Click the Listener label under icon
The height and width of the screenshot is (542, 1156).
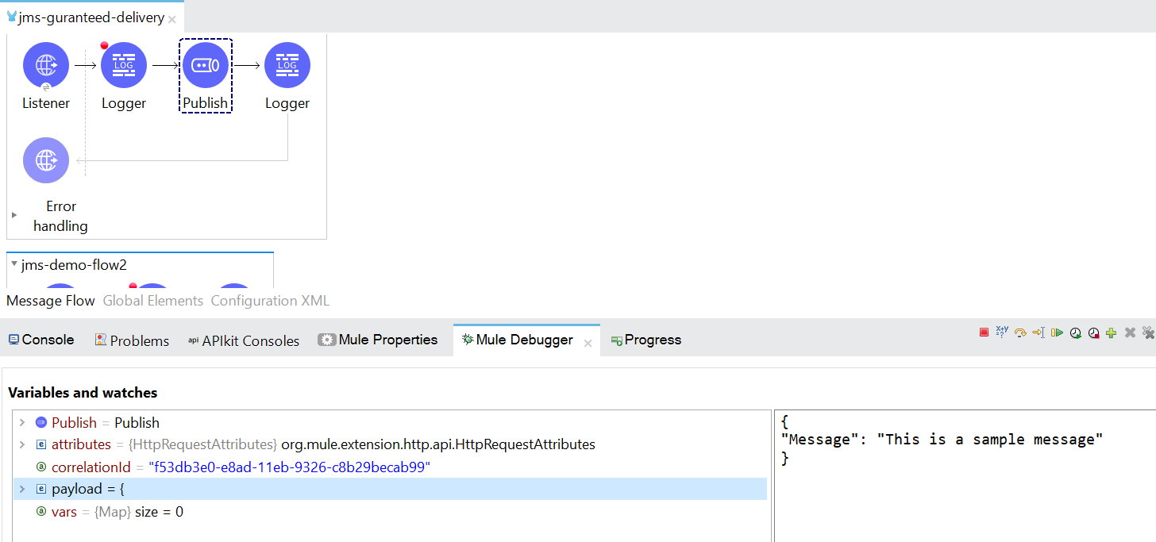(x=46, y=103)
